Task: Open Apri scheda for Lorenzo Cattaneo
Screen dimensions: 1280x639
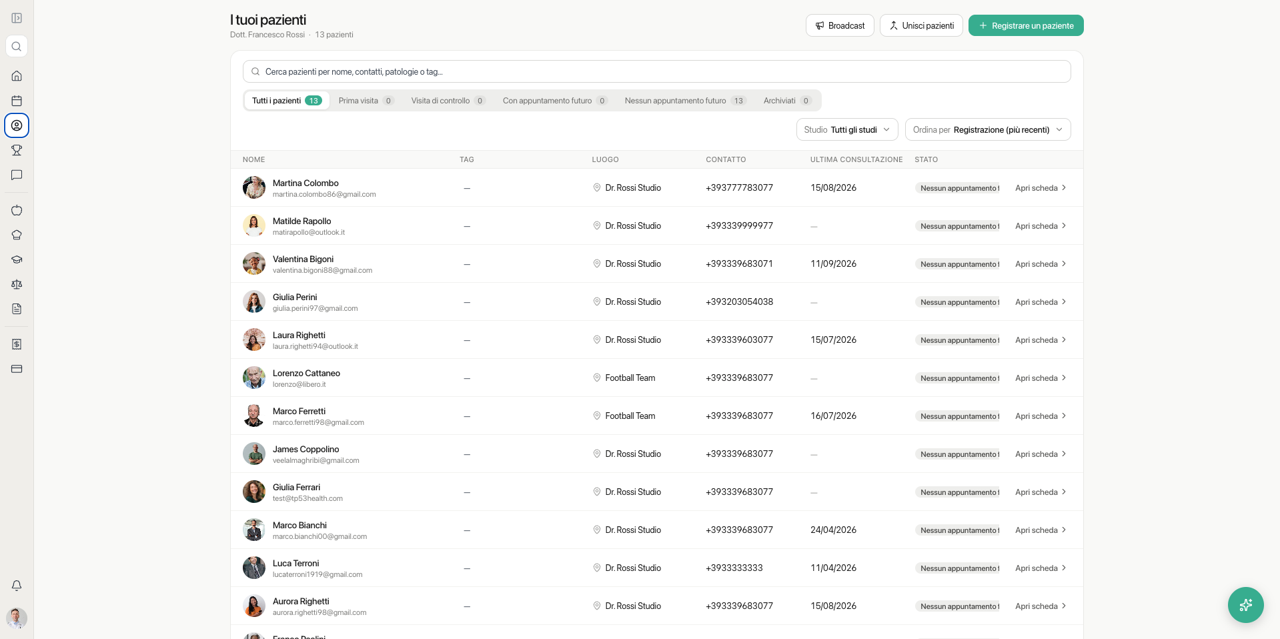Action: pos(1041,378)
